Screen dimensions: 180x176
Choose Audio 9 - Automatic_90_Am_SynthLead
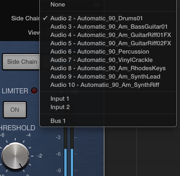(x=108, y=77)
